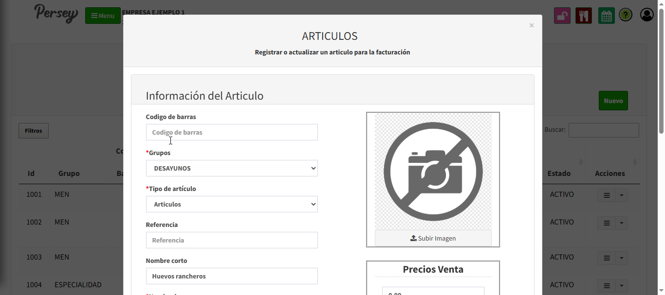Viewport: 665px width, 295px height.
Task: Expand the Grupos dropdown showing DESAYUNOS
Action: tap(232, 168)
